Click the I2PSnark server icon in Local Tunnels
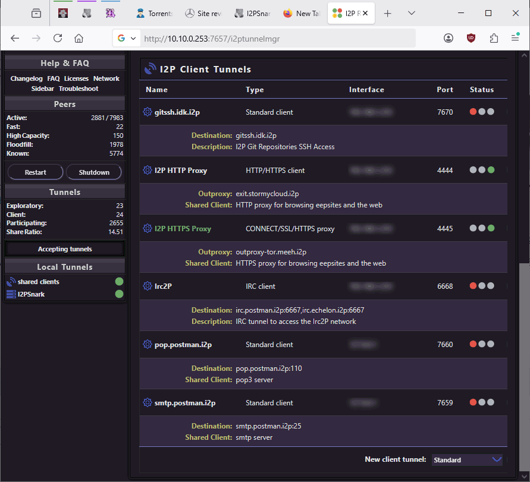Image resolution: width=530 pixels, height=482 pixels. pyautogui.click(x=11, y=294)
